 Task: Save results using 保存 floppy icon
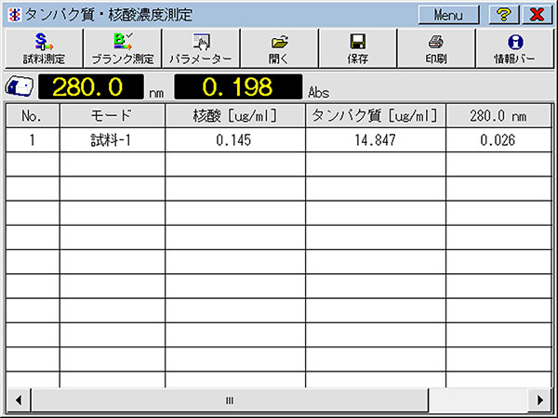pyautogui.click(x=358, y=48)
